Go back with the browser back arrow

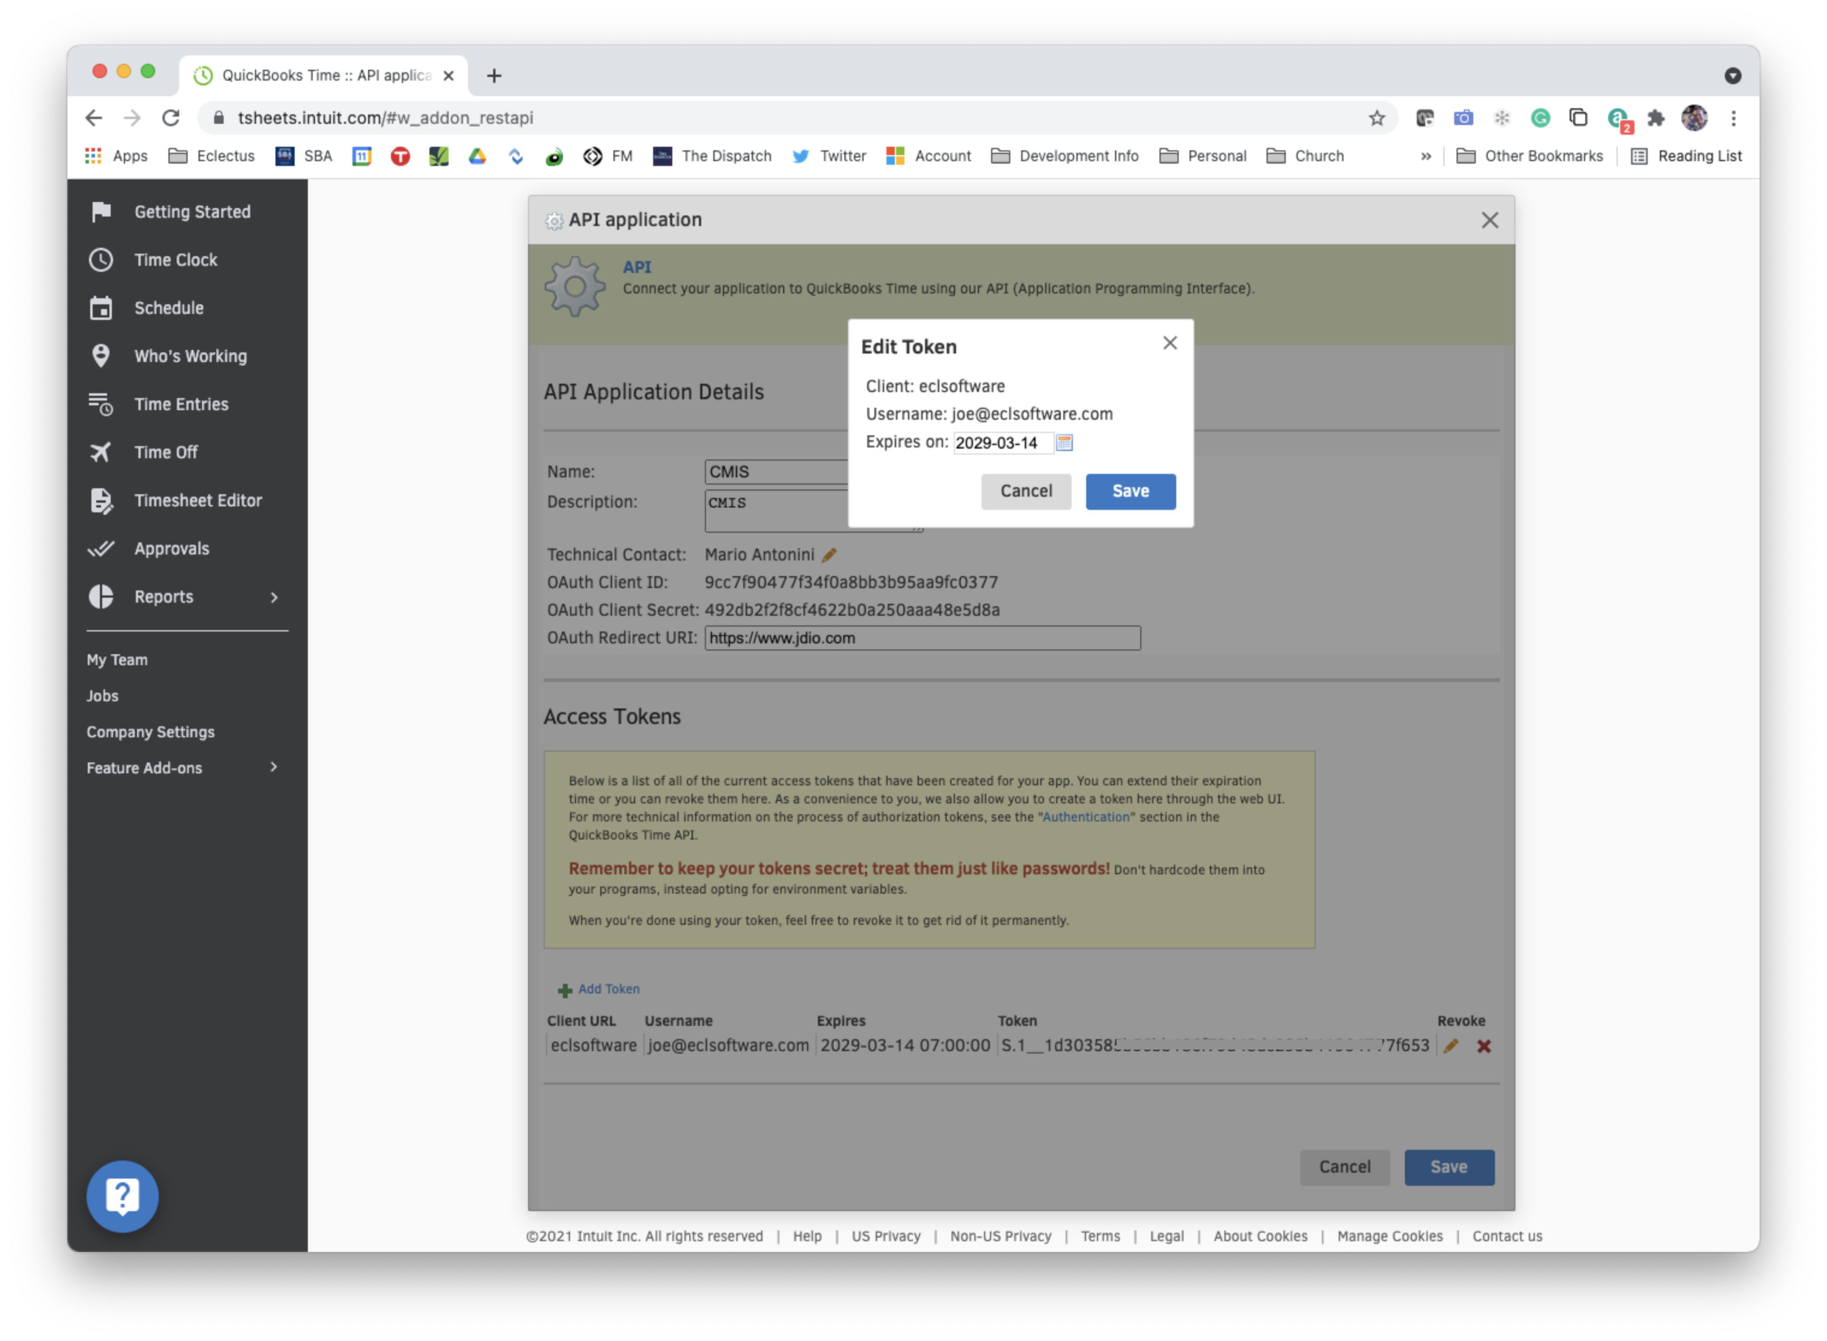[x=94, y=118]
